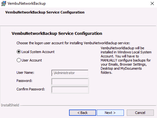Click the MANUALLY configure backups description paragraph

pyautogui.click(x=126, y=60)
